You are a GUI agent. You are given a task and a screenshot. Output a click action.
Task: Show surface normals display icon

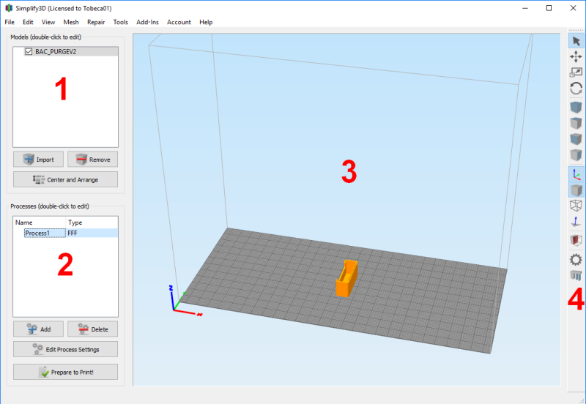[576, 222]
